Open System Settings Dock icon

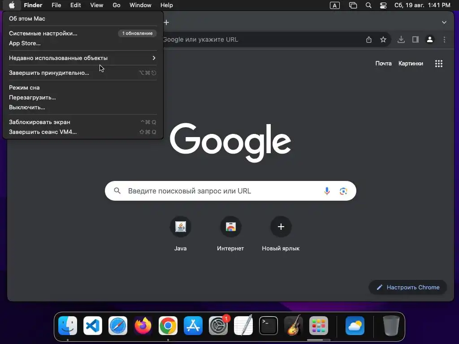218,326
